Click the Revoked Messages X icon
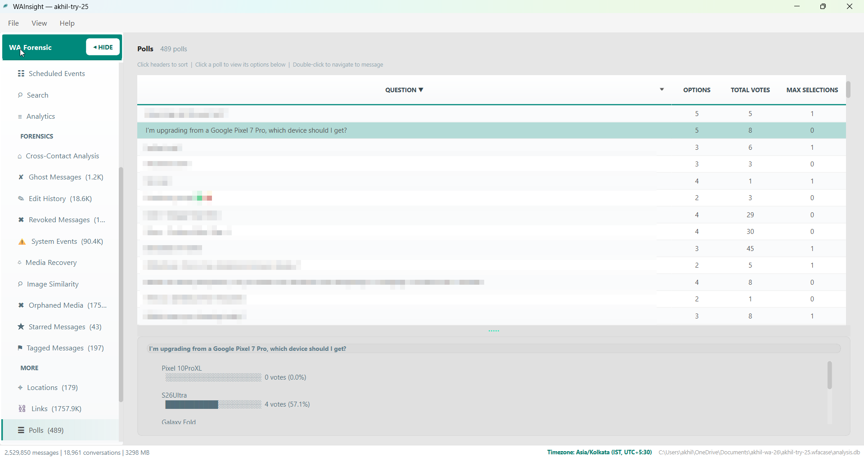This screenshot has height=457, width=864. (x=21, y=220)
